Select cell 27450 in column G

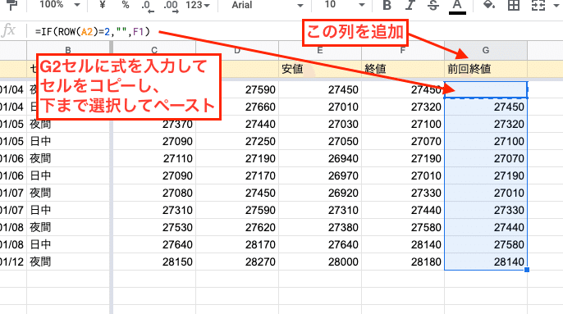point(486,107)
